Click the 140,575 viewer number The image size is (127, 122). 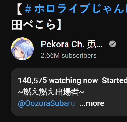point(32,81)
